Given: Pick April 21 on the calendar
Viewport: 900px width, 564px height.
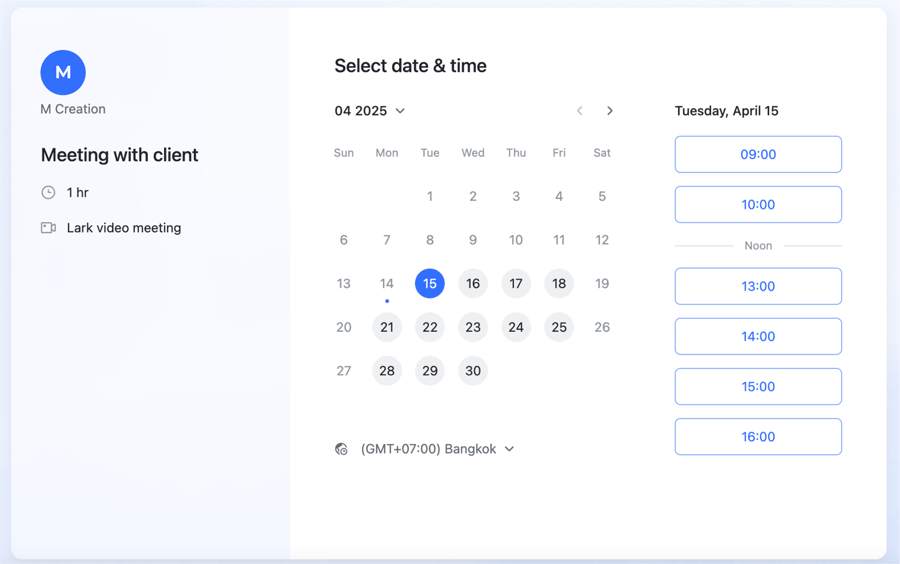Looking at the screenshot, I should pyautogui.click(x=387, y=327).
